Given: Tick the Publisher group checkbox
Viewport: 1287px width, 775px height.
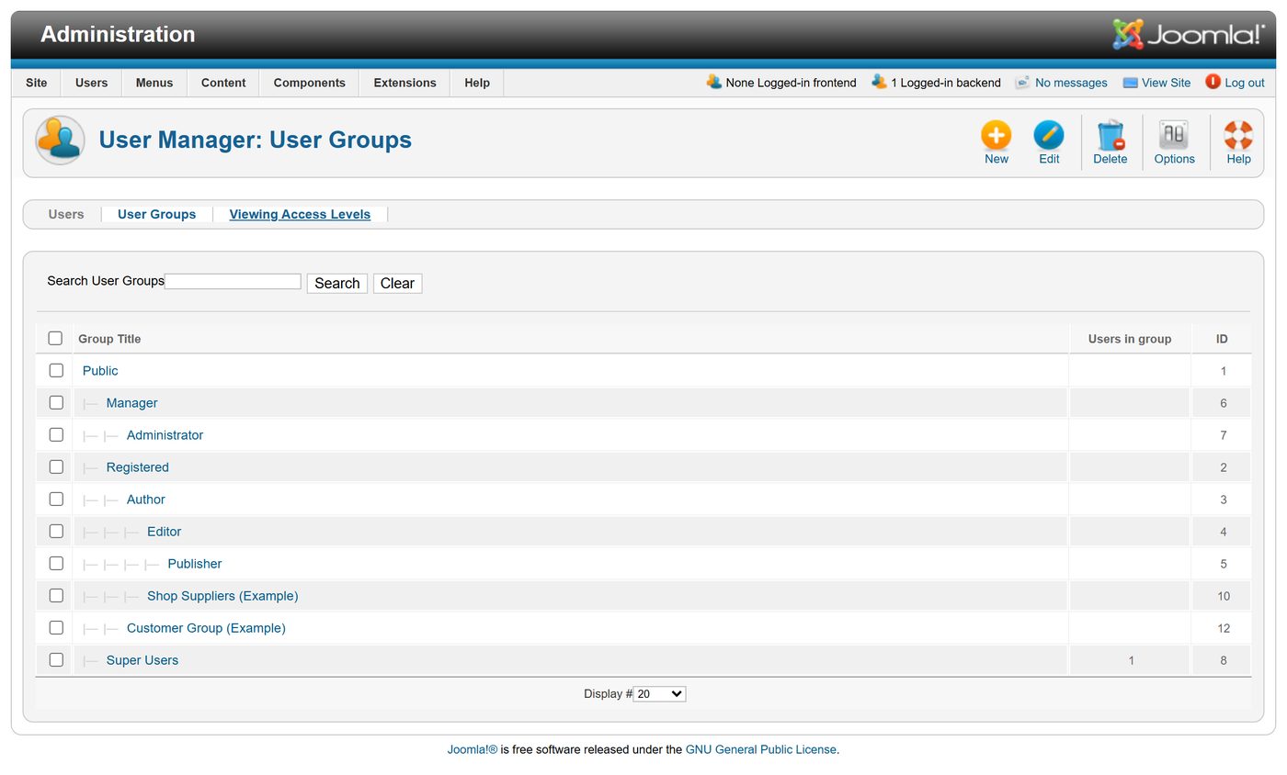Looking at the screenshot, I should [56, 563].
